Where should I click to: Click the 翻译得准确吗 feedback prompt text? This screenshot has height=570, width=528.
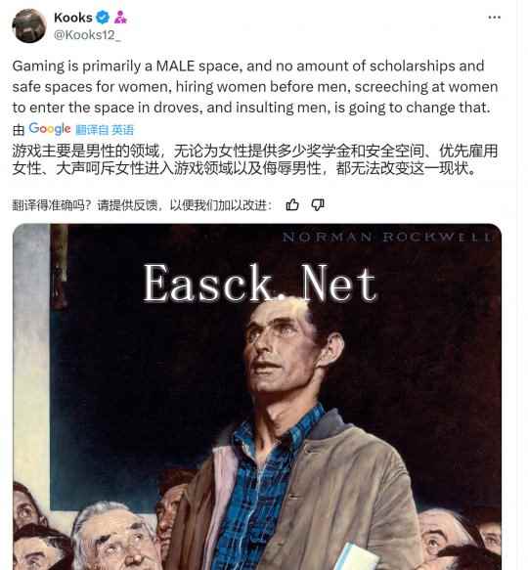tap(142, 205)
